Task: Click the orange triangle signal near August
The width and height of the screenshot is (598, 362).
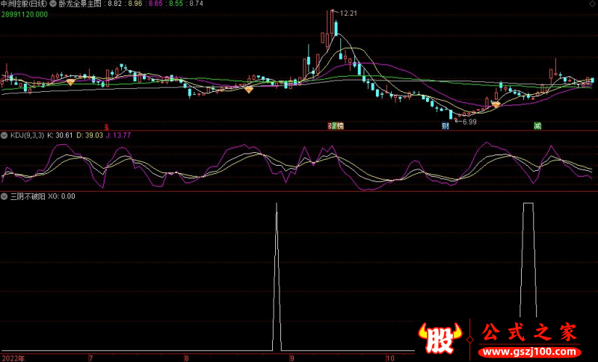Action: (x=249, y=90)
